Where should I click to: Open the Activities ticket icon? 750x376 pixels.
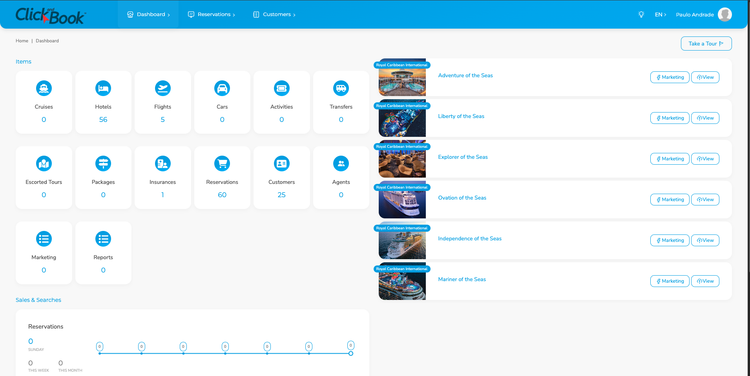pos(281,88)
